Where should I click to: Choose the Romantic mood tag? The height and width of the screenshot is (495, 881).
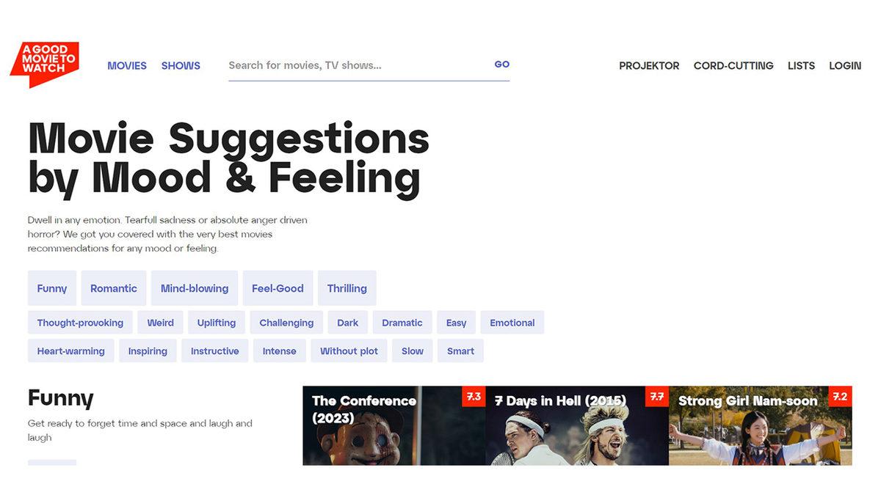(114, 288)
